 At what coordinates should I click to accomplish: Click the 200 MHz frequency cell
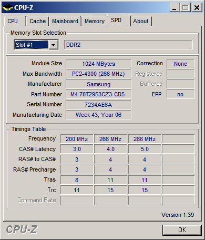77,139
